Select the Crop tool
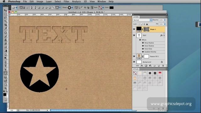Screen dimensions: 201x113 (5, 25)
